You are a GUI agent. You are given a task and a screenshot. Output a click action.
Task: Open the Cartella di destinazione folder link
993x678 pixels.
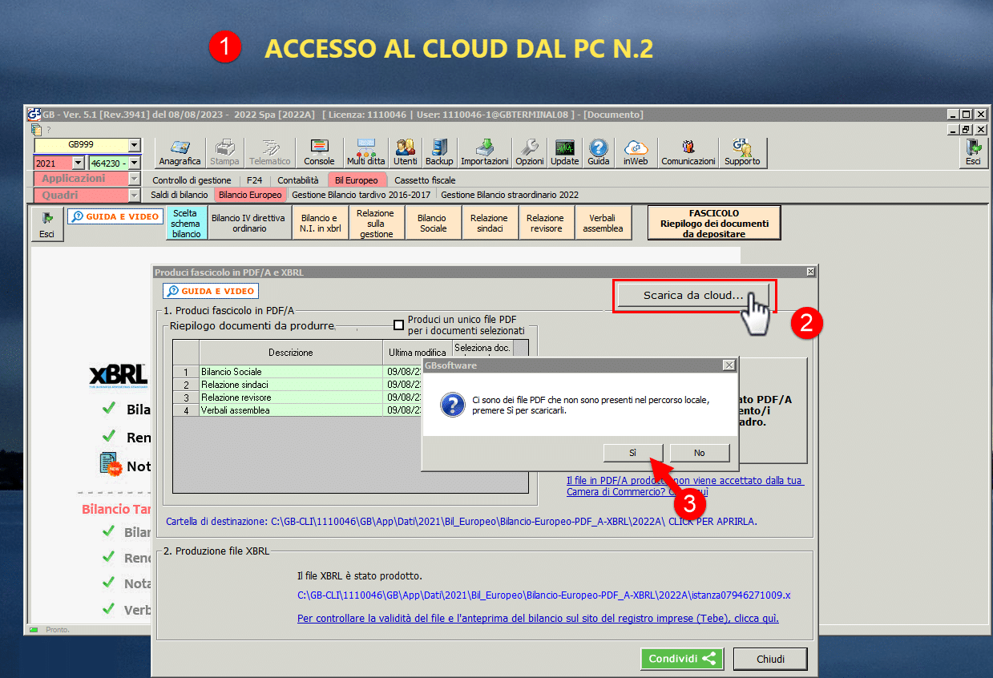[461, 521]
